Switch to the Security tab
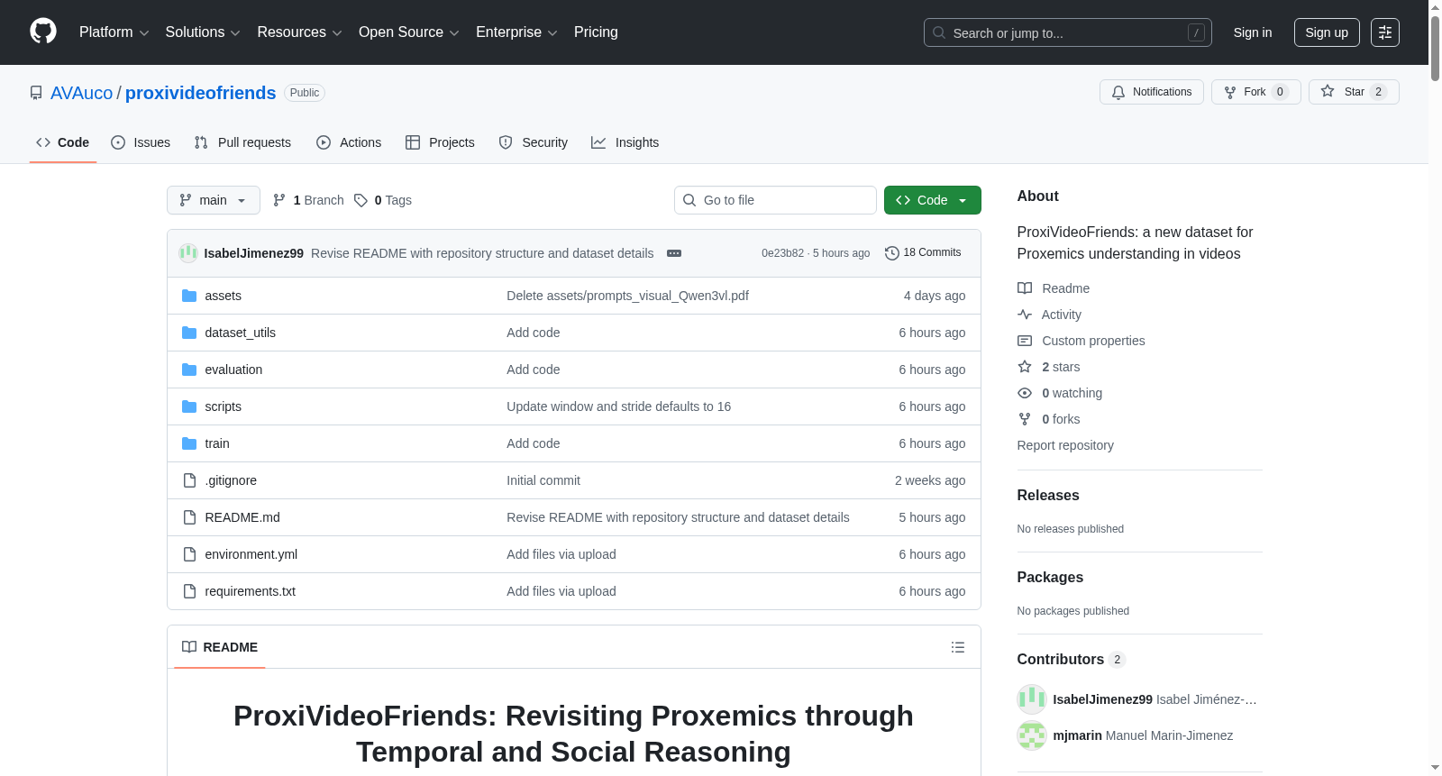 click(x=534, y=142)
